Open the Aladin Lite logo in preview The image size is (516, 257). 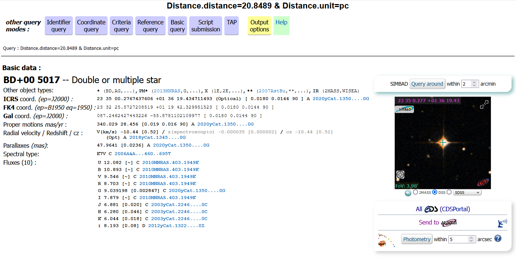click(483, 182)
